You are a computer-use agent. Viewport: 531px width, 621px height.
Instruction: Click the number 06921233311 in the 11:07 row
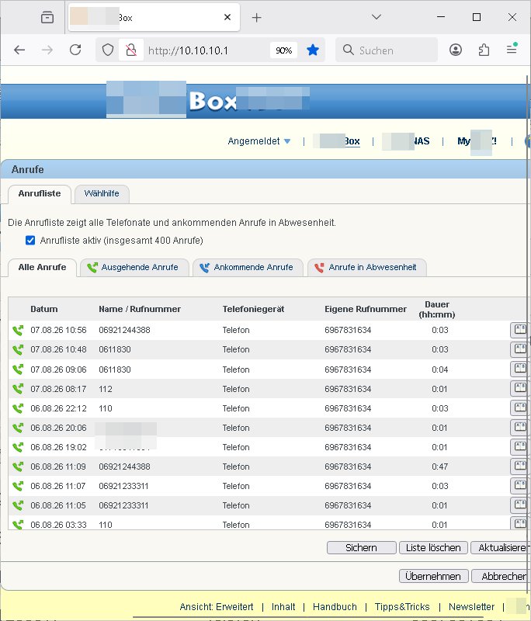[123, 486]
